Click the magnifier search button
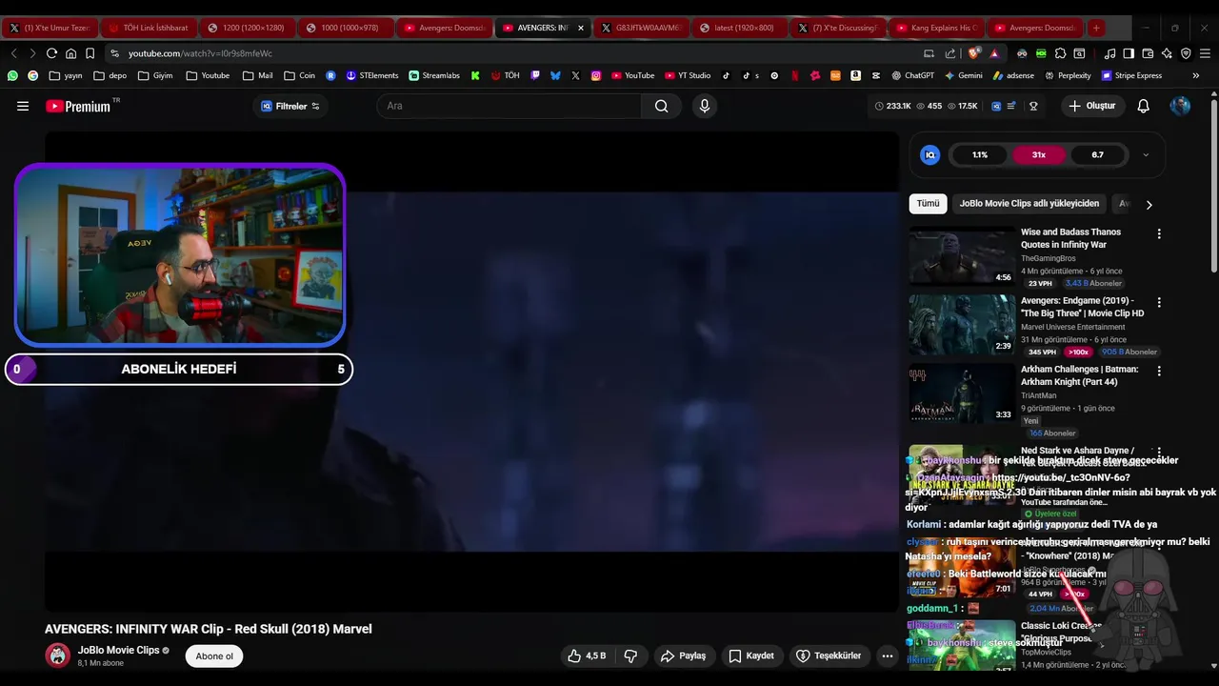The width and height of the screenshot is (1219, 686). pyautogui.click(x=661, y=106)
